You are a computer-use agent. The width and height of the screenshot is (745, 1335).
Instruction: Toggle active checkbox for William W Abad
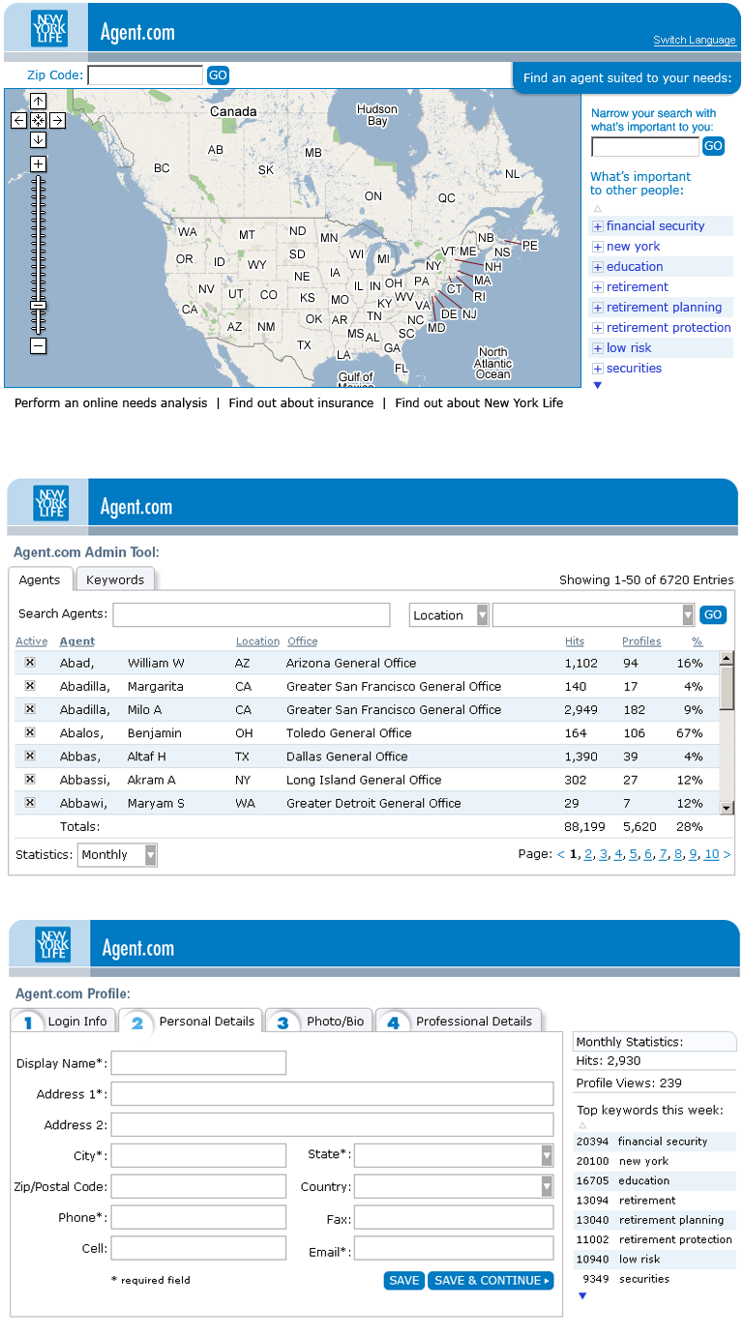[30, 663]
